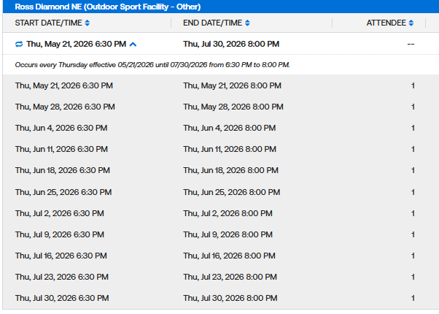This screenshot has width=439, height=314.
Task: Click the END DATE/TIME column header
Action: [212, 23]
